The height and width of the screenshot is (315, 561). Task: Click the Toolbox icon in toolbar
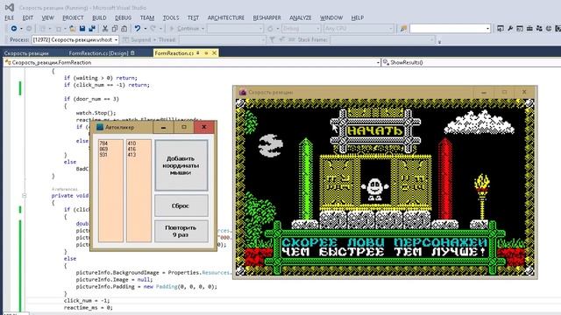click(x=529, y=29)
